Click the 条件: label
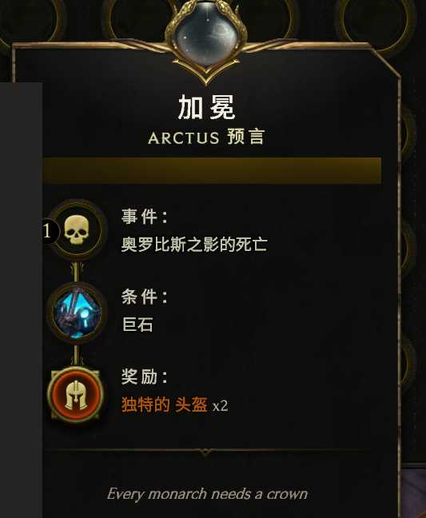The height and width of the screenshot is (518, 426). click(145, 297)
